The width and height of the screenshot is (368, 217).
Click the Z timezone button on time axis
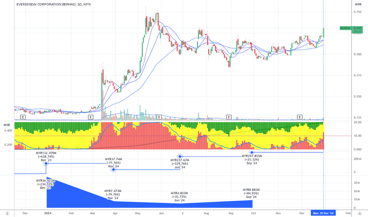[x=7, y=213]
